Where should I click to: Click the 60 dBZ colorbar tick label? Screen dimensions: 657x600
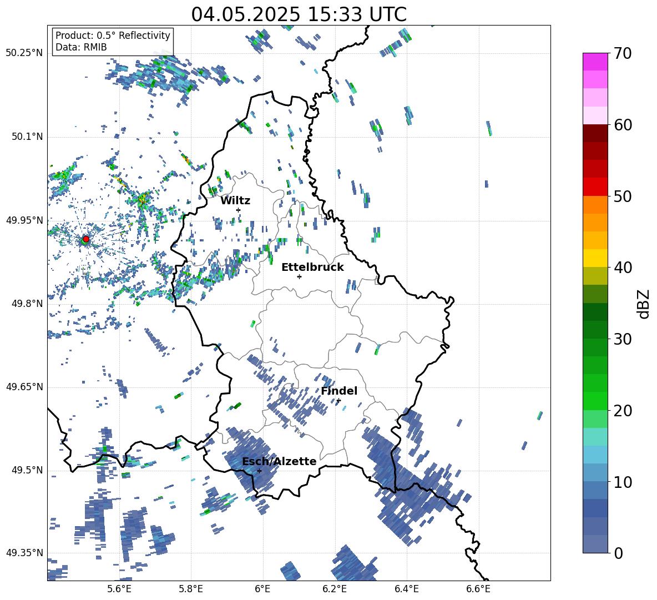(x=623, y=125)
